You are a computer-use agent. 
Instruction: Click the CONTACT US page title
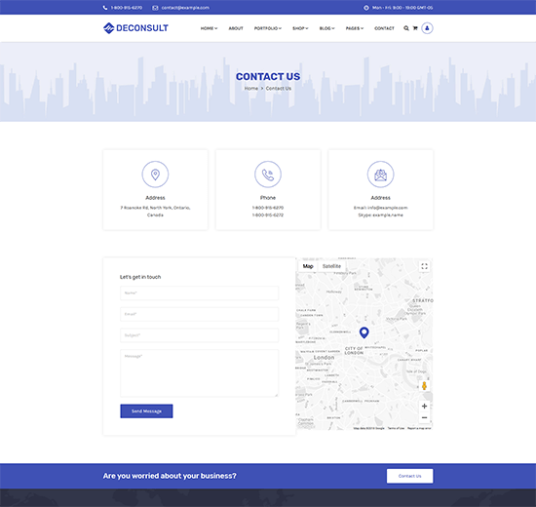point(268,77)
